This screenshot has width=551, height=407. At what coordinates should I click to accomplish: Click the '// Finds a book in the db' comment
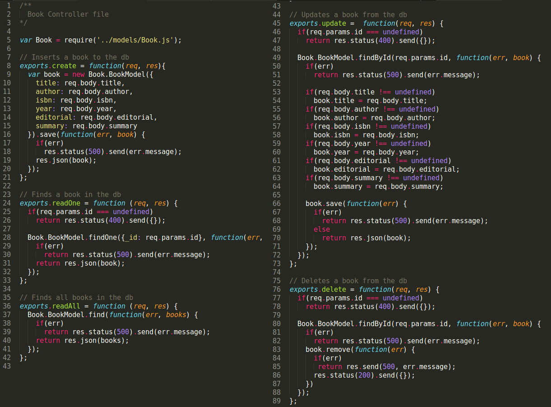(x=70, y=194)
